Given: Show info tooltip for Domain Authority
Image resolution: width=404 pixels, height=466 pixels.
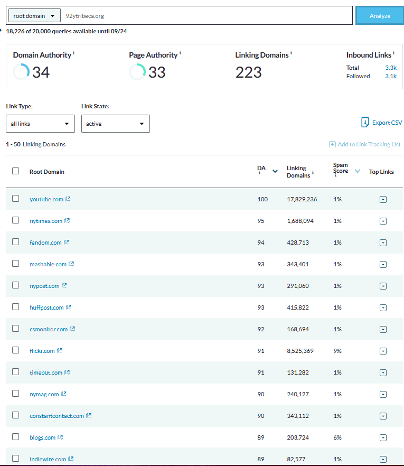Looking at the screenshot, I should [74, 53].
